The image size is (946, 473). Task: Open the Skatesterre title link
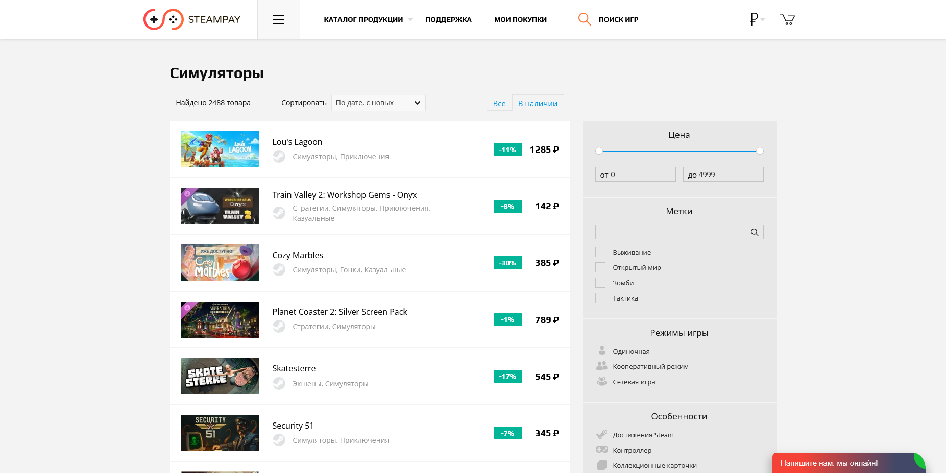pyautogui.click(x=294, y=368)
